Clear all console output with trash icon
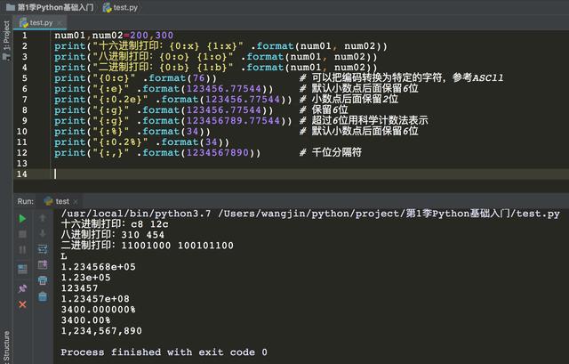Screen dimensions: 569x364 pos(43,296)
